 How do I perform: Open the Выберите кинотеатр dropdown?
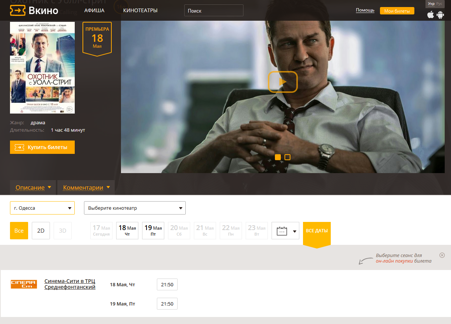[x=135, y=208]
